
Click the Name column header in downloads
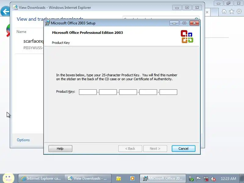(x=21, y=32)
